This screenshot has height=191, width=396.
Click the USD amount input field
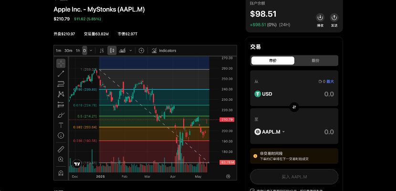[x=329, y=94]
